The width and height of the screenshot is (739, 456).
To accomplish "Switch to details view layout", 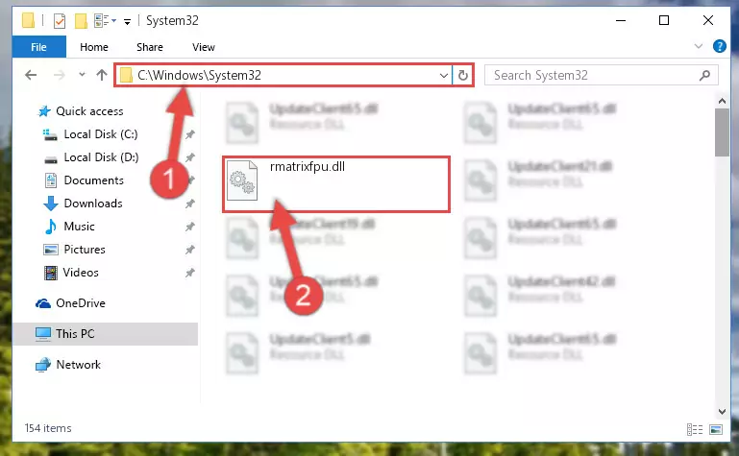I will [x=695, y=429].
